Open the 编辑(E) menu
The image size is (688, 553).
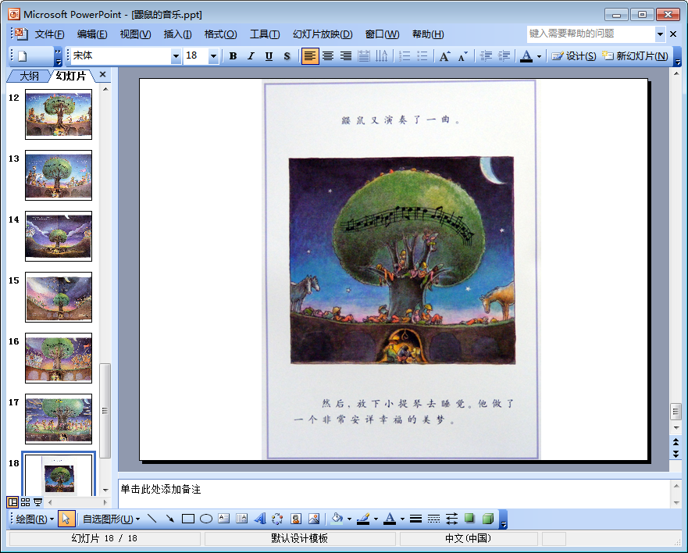point(92,34)
